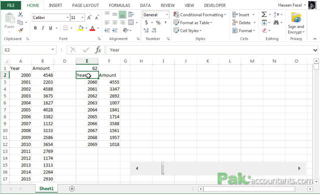The width and height of the screenshot is (320, 194).
Task: Select the Format Painter brush
Action: tap(20, 30)
